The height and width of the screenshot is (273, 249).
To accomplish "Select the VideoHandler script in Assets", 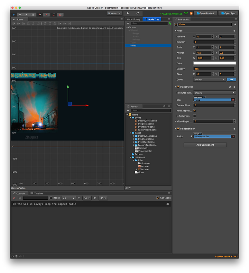I will (145, 151).
